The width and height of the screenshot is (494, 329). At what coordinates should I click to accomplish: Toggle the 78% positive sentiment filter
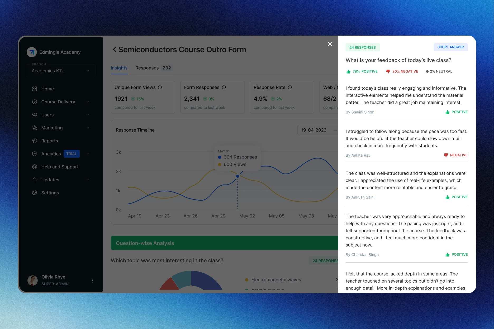(362, 71)
